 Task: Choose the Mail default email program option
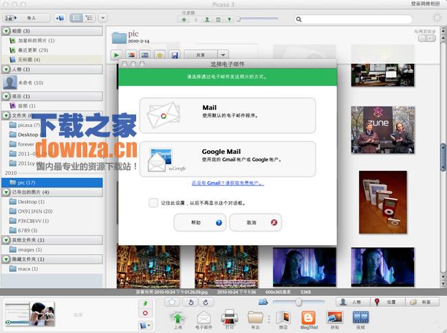[x=228, y=115]
